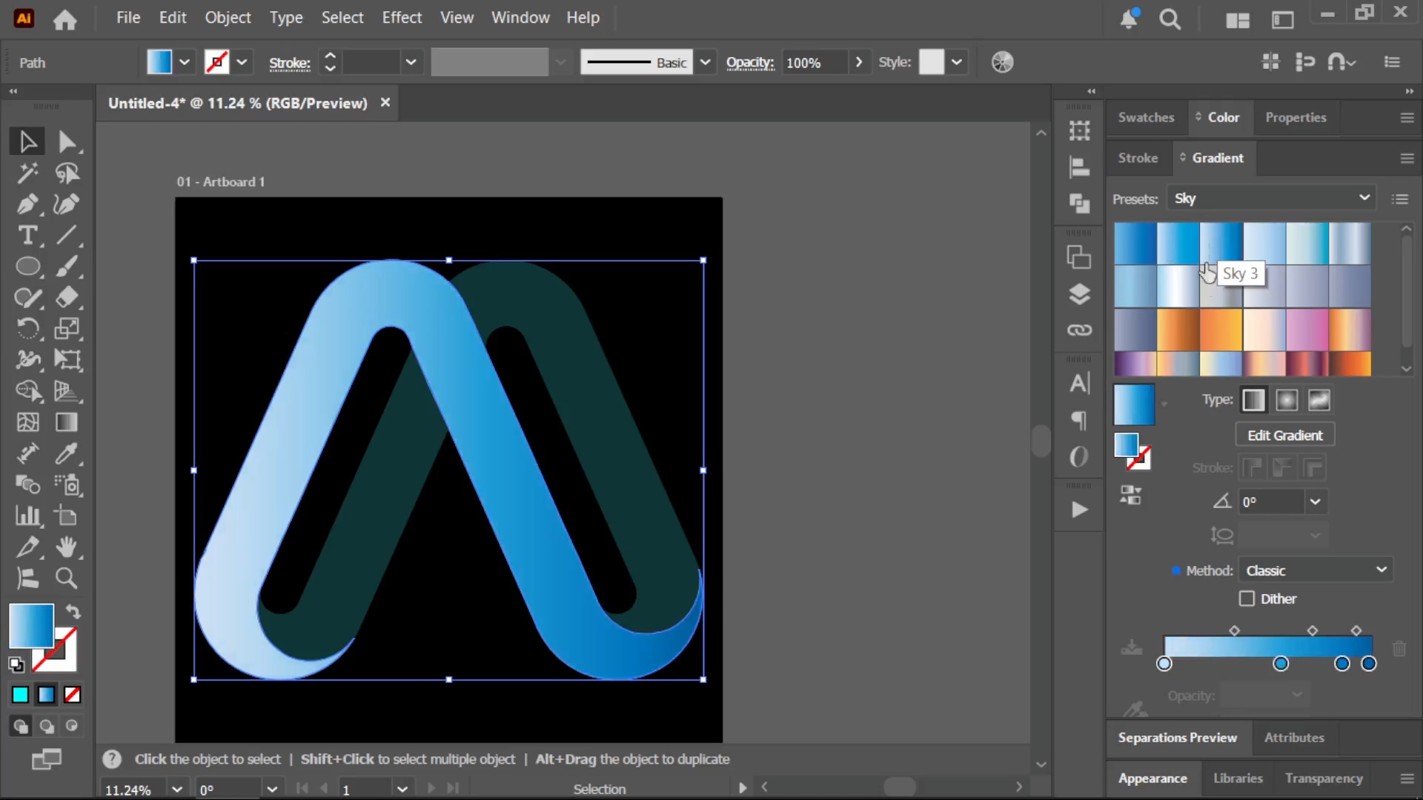Set paint mode to None
The height and width of the screenshot is (800, 1423).
click(72, 695)
